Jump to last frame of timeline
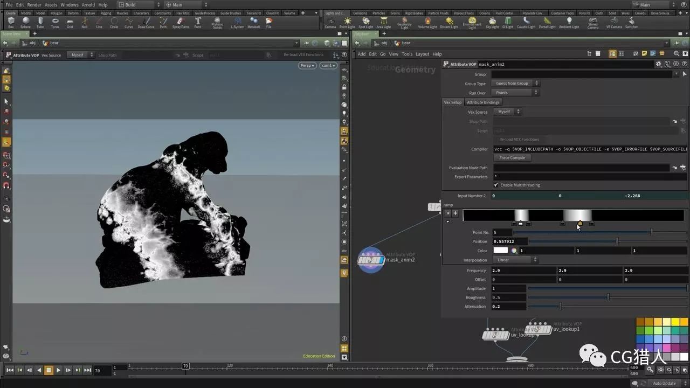Viewport: 690px width, 388px height. click(x=87, y=370)
